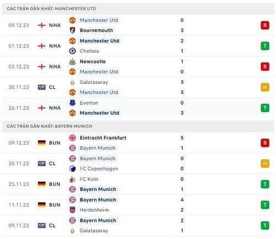The image size is (276, 239).
Task: Click the Bournemouth club crest icon
Action: tap(72, 30)
